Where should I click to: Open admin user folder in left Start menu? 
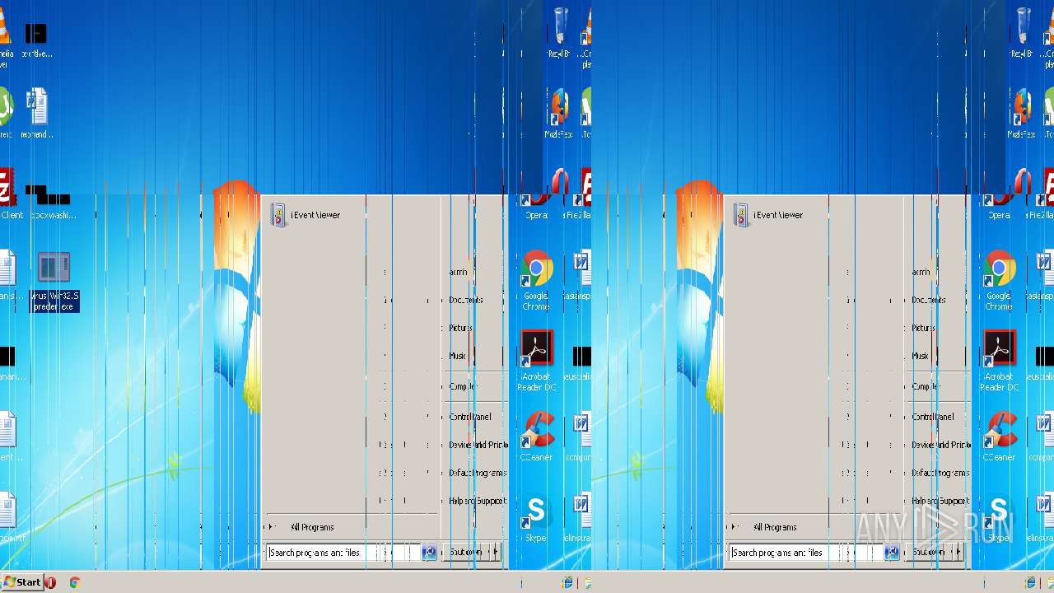coord(459,272)
